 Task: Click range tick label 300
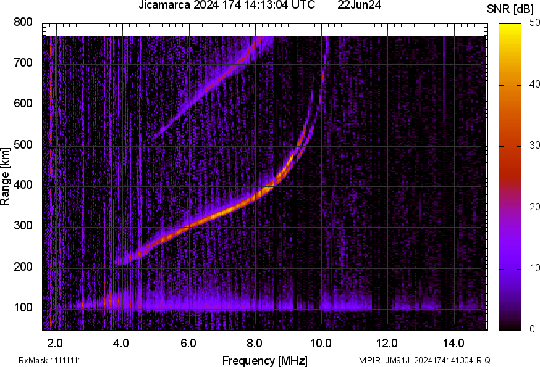23,225
